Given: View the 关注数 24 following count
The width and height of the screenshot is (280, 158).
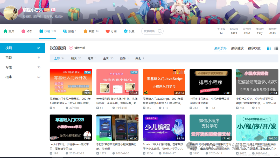Looking at the screenshot, I should click(x=221, y=31).
